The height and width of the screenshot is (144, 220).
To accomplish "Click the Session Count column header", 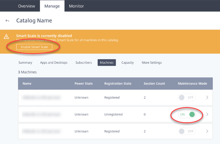I will 154,84.
